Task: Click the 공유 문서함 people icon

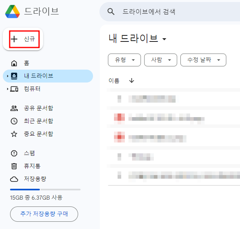Action: point(14,108)
